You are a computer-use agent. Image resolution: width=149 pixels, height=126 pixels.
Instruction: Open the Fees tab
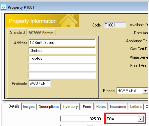[87, 107]
